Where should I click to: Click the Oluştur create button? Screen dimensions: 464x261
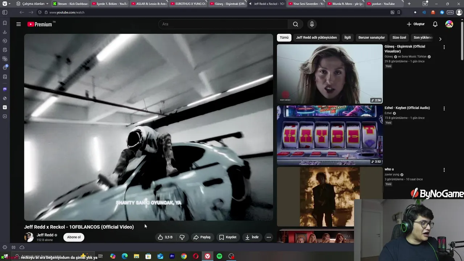coord(416,24)
